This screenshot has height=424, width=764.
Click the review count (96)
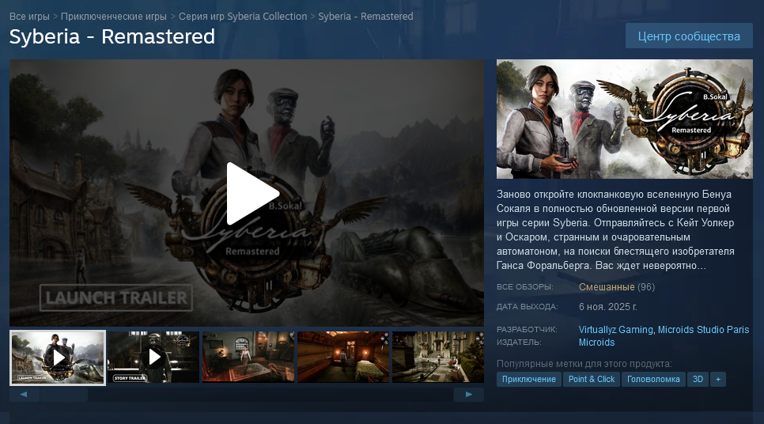(x=646, y=287)
